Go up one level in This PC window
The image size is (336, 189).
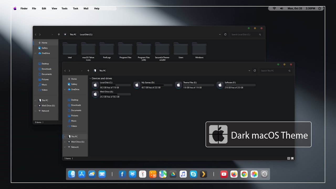88,71
